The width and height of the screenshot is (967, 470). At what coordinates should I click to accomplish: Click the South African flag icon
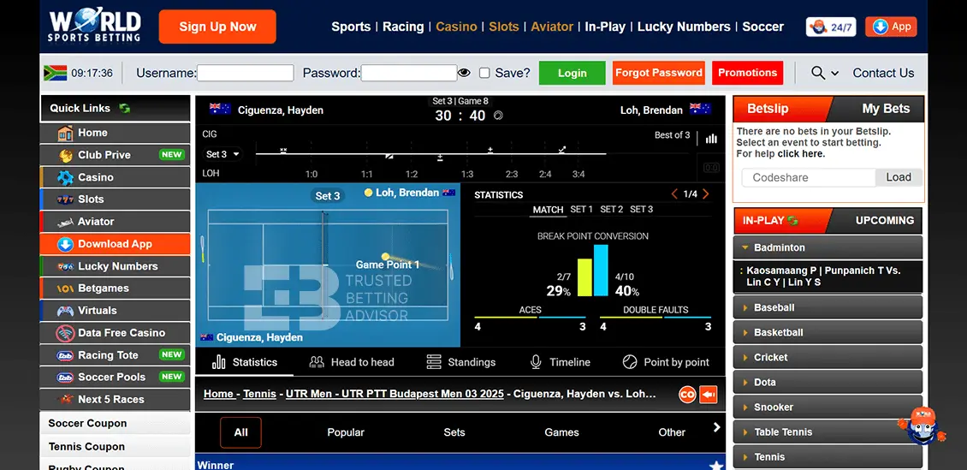55,73
